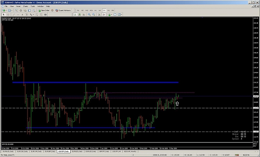Open the Templates toolbar icon
Screen dimensions: 260x157
(x=119, y=15)
